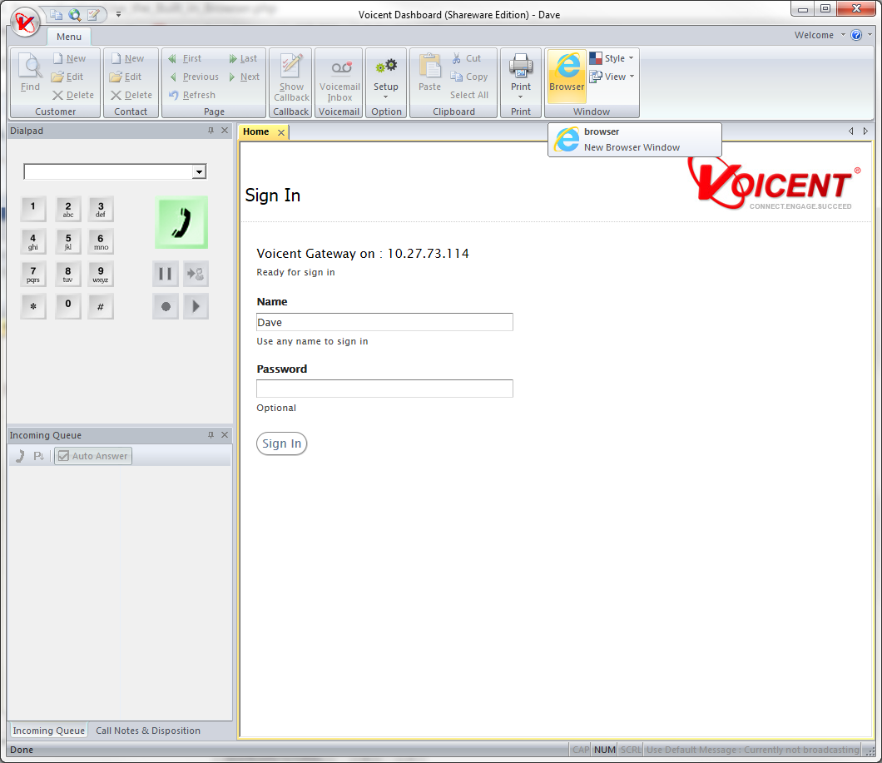The height and width of the screenshot is (763, 882).
Task: Click the Sign In button
Action: tap(281, 443)
